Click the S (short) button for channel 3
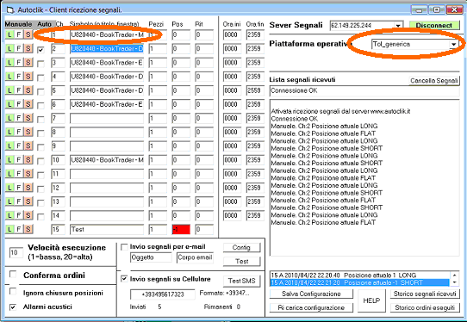This screenshot has width=467, height=322. pos(28,62)
